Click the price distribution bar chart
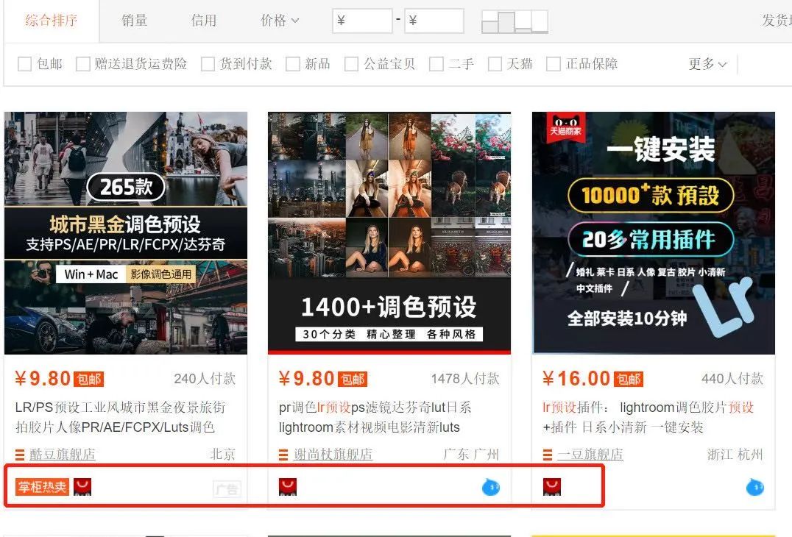 pos(515,21)
